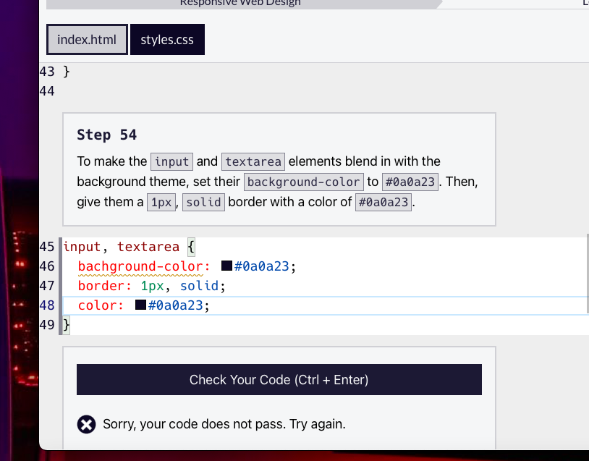Click the color swatch before #0a0a23 on line 46
Image resolution: width=589 pixels, height=461 pixels.
[x=225, y=266]
